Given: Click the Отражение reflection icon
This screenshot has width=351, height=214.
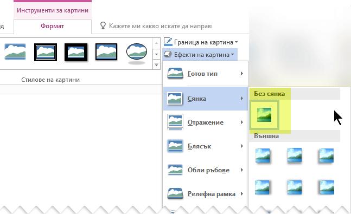Looking at the screenshot, I should 175,122.
